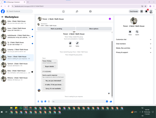Viewport: 156px width, 118px height.
Task: Expand the Privacy & support section
Action: click(134, 52)
